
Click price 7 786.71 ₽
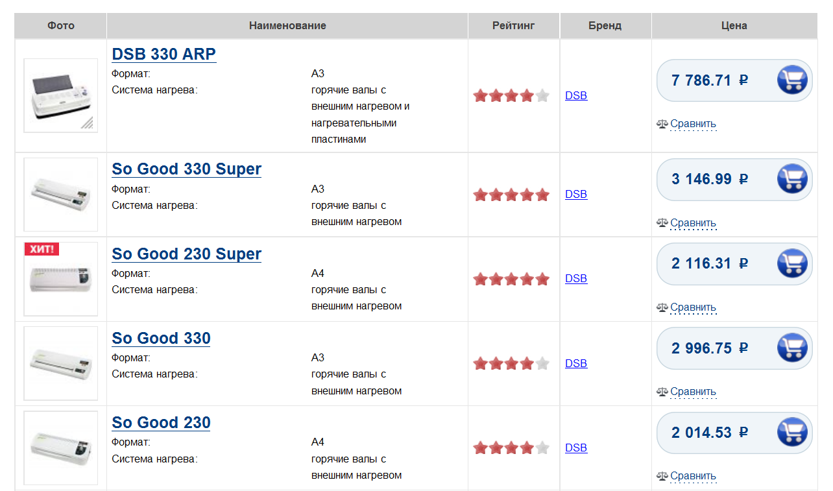tap(710, 80)
